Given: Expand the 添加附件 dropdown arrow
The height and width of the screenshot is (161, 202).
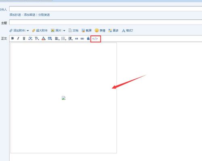Looking at the screenshot, I should pos(28,31).
